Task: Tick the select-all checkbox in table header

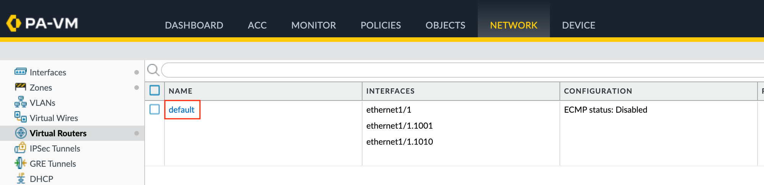Action: tap(155, 91)
